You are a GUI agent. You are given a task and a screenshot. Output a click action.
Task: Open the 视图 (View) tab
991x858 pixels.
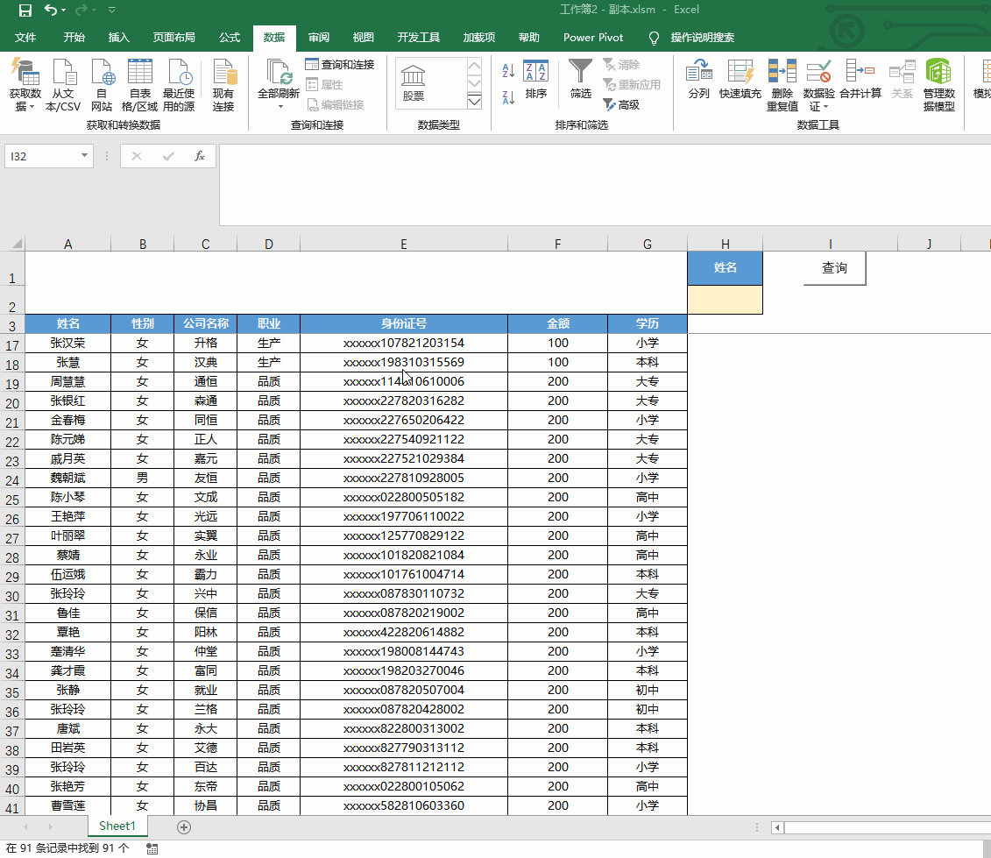[363, 38]
